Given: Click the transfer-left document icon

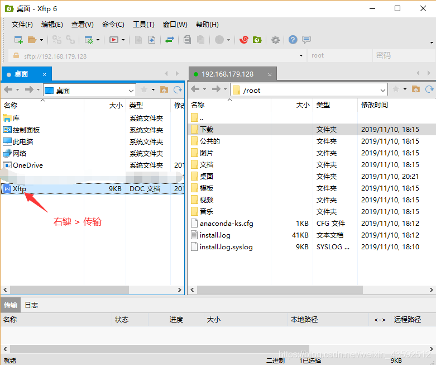Looking at the screenshot, I should [138, 40].
